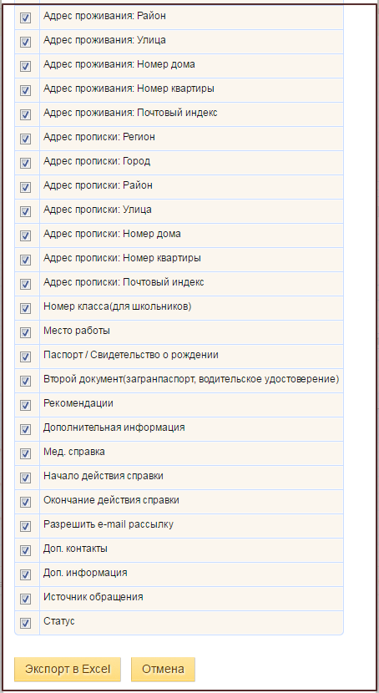Toggle Адрес прописки: Регион checkbox
The image size is (379, 693).
26,139
